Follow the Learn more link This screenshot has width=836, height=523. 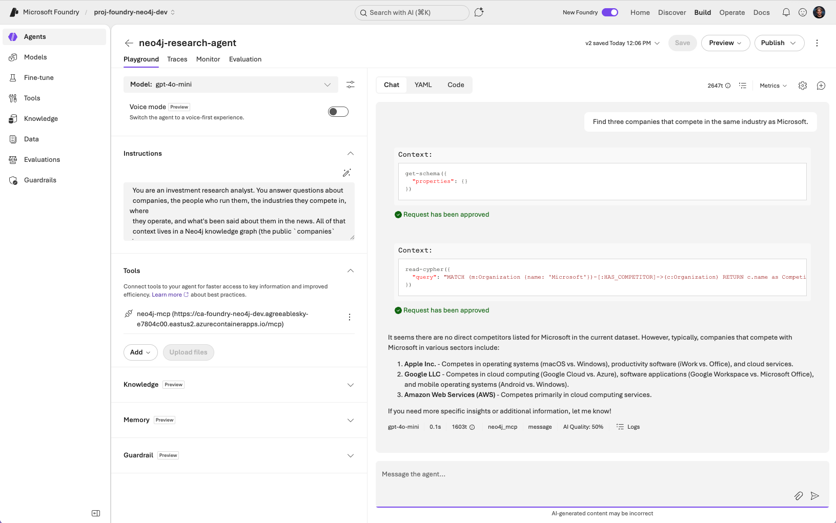(x=170, y=295)
